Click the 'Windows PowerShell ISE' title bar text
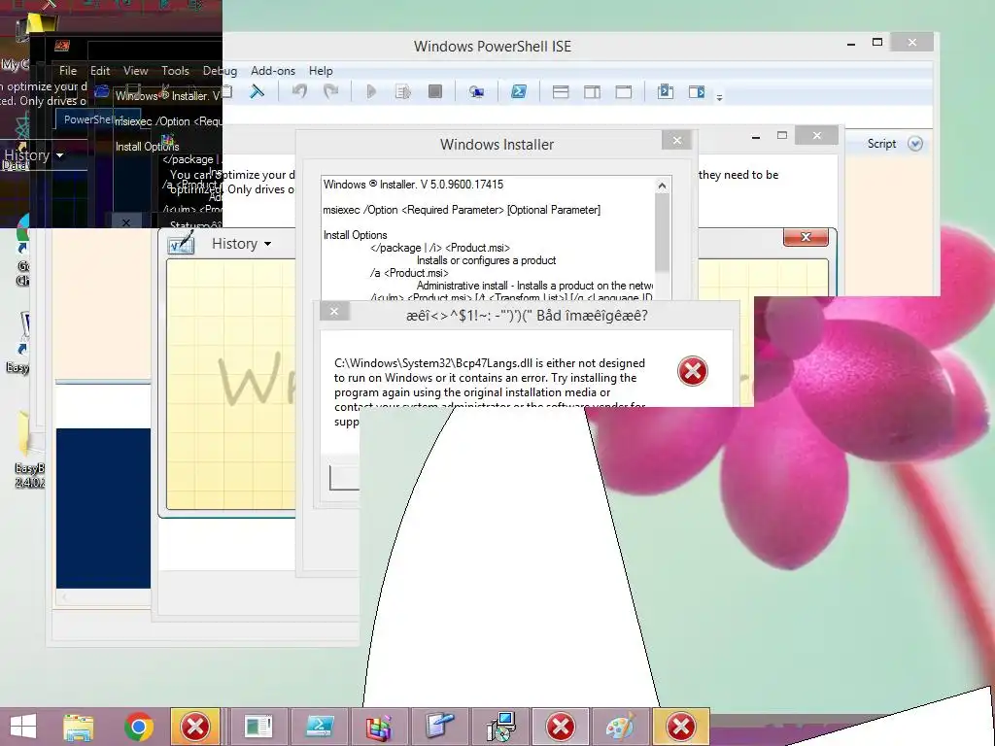995x746 pixels. (493, 47)
